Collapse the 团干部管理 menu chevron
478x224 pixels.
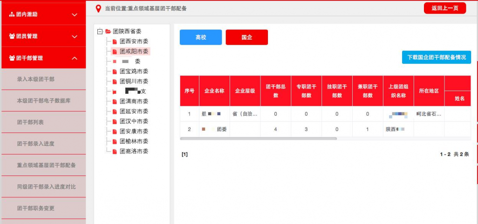75,58
